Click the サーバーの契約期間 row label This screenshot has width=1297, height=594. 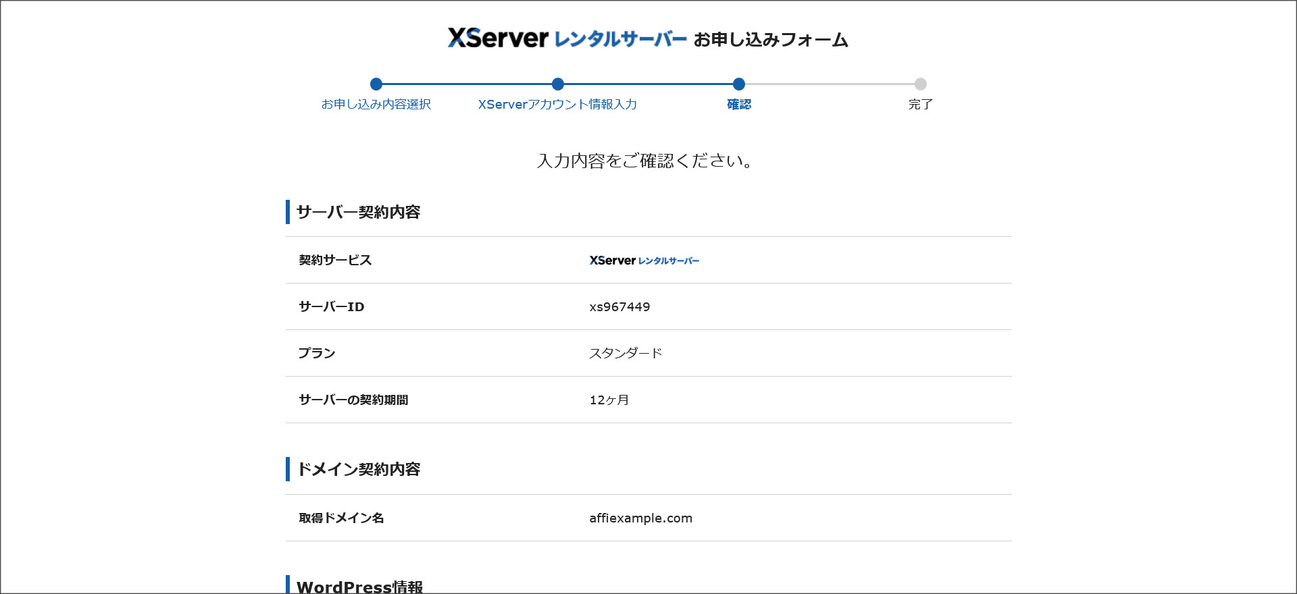coord(353,400)
